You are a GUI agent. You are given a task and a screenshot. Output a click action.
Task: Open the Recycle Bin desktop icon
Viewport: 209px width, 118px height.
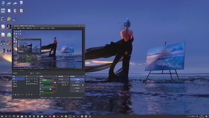tap(21, 3)
